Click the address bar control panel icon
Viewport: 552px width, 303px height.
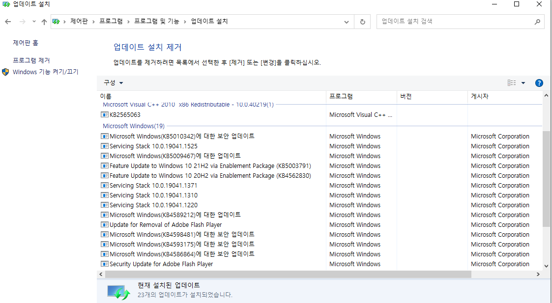(56, 22)
